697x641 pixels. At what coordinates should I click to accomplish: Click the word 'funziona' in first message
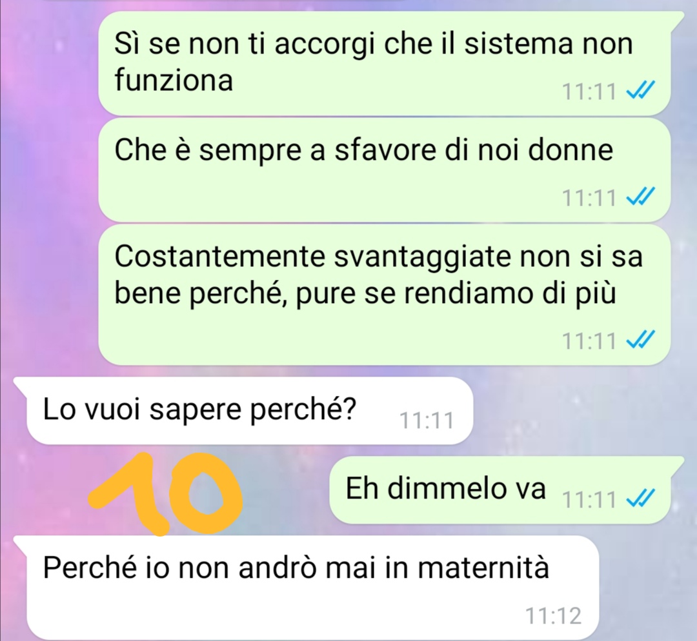tap(174, 81)
